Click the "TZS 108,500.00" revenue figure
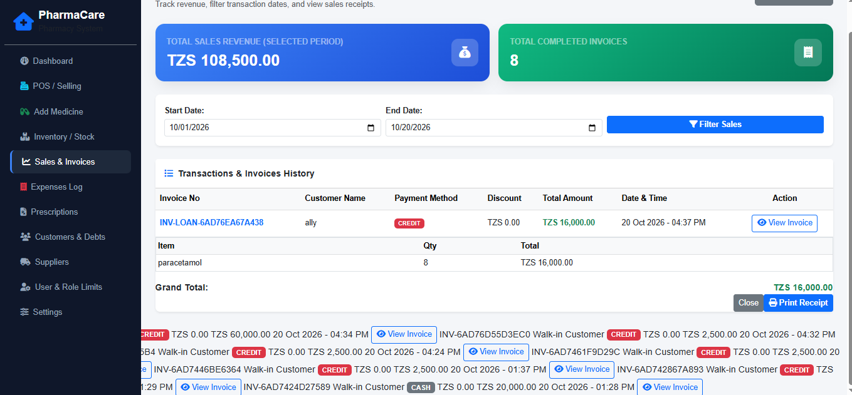This screenshot has width=852, height=395. click(x=223, y=61)
